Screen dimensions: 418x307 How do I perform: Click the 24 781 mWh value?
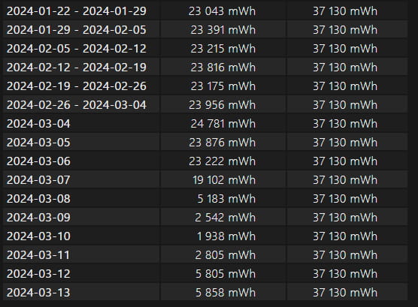(x=223, y=124)
